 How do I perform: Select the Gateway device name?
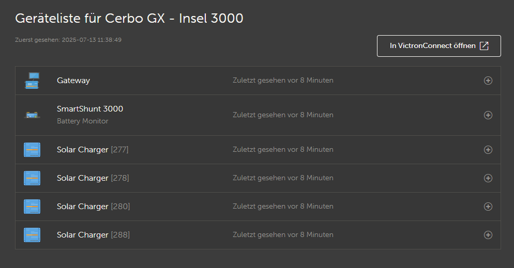tap(73, 81)
